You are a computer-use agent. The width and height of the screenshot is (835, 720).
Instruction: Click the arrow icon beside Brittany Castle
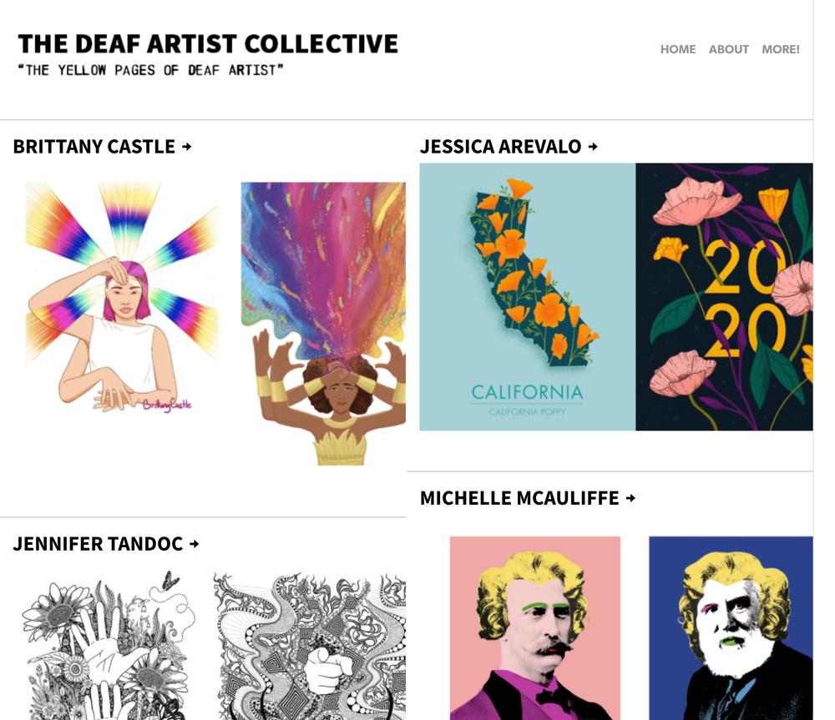(x=186, y=146)
